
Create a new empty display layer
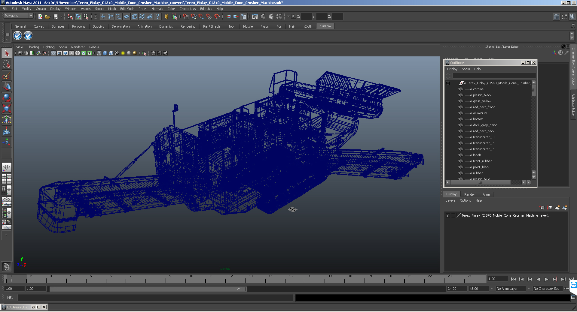pyautogui.click(x=557, y=208)
